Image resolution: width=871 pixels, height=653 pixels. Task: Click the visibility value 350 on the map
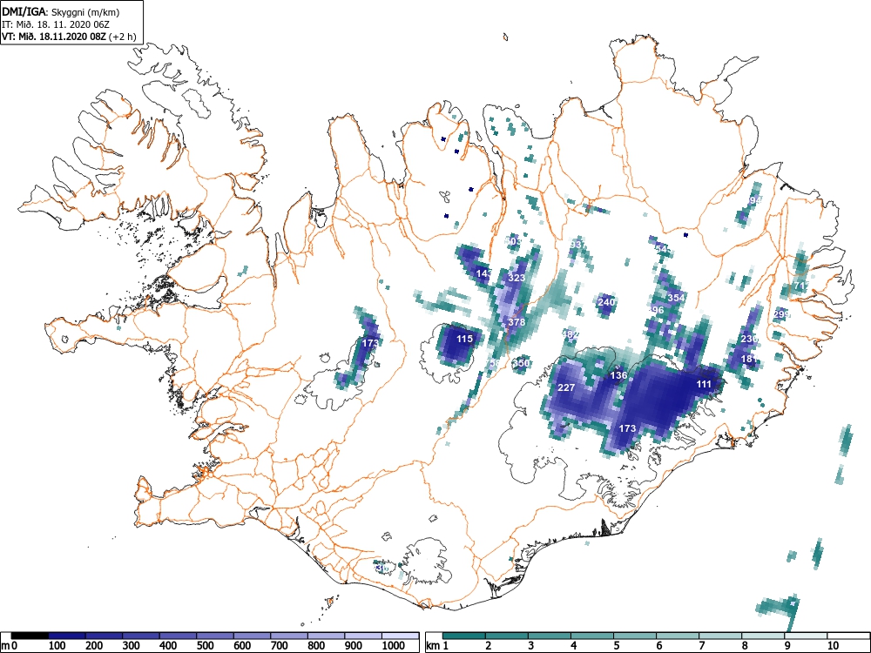tap(521, 363)
